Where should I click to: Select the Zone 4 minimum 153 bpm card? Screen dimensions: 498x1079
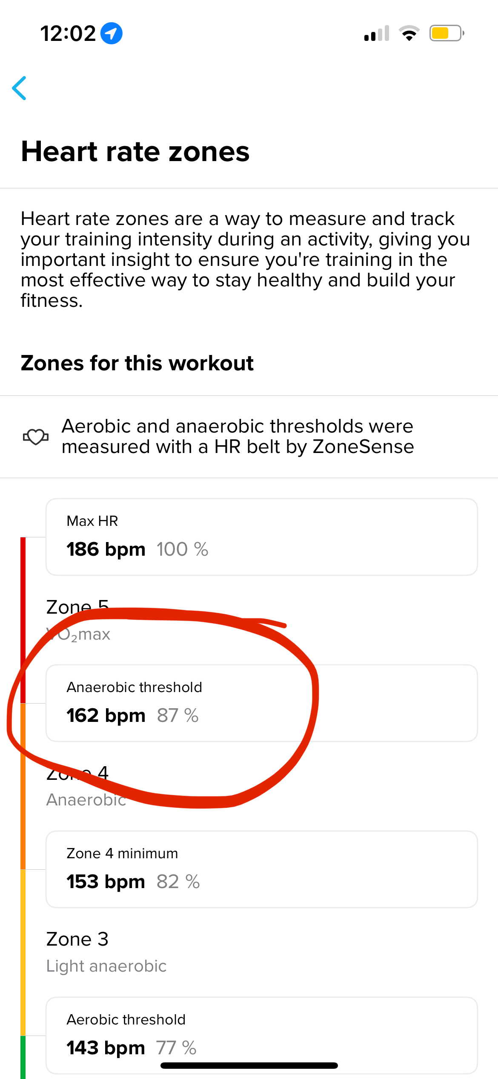(262, 869)
